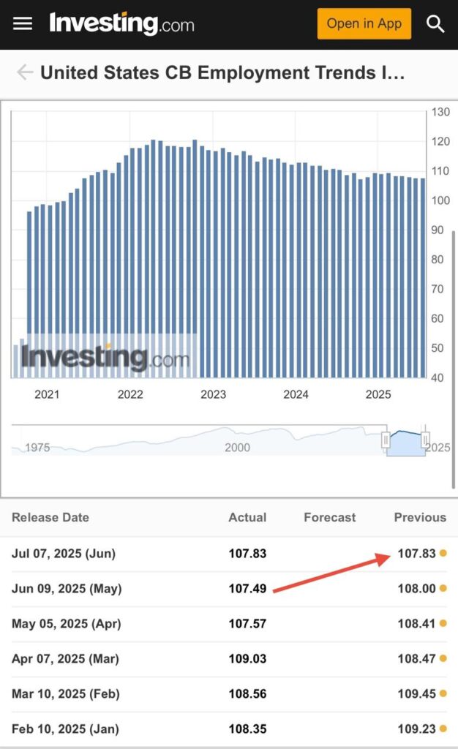The image size is (458, 749).
Task: Open the search magnifier icon
Action: pos(435,23)
